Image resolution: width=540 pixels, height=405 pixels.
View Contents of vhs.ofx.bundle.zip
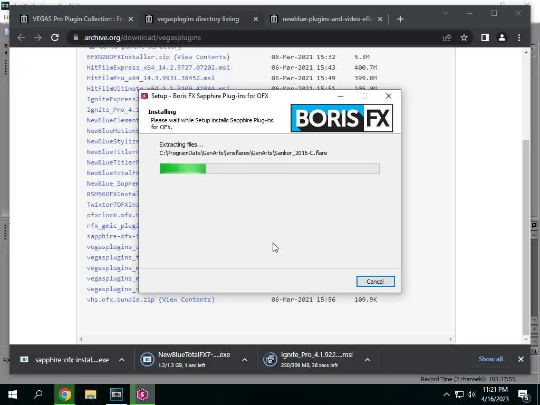(187, 300)
